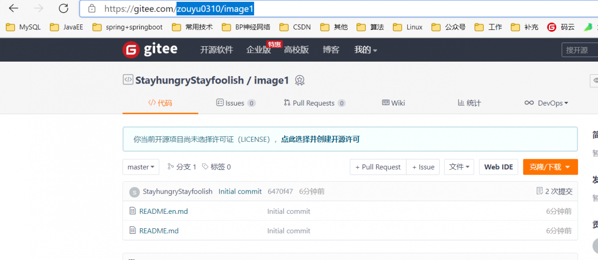Viewport: 598px width, 260px height.
Task: Expand the 文件 dropdown
Action: click(459, 167)
